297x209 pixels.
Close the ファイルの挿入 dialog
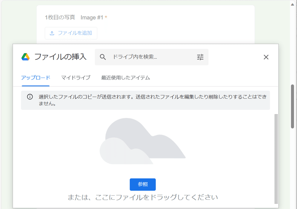(x=266, y=57)
